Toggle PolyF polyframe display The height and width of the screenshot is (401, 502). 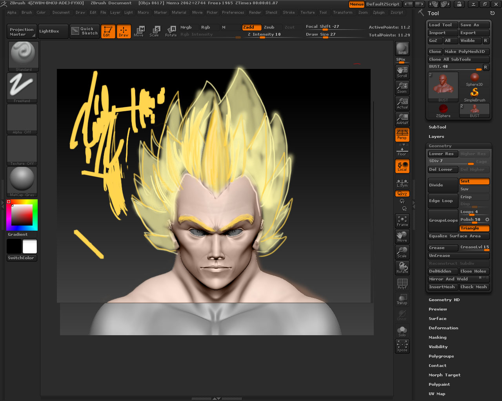click(402, 284)
